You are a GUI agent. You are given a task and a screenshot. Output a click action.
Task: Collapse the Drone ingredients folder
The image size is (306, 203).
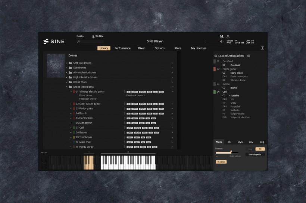pos(66,87)
